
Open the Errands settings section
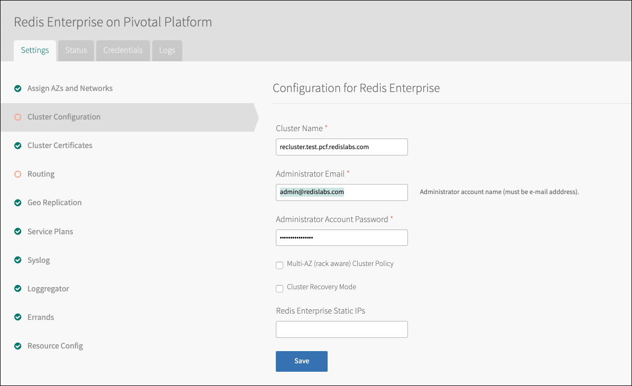point(41,317)
